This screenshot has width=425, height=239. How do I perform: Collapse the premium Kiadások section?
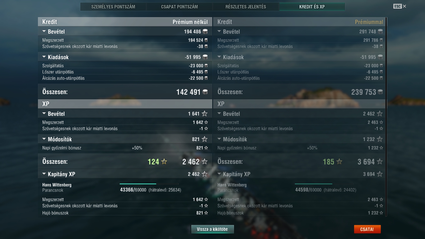[x=219, y=57]
